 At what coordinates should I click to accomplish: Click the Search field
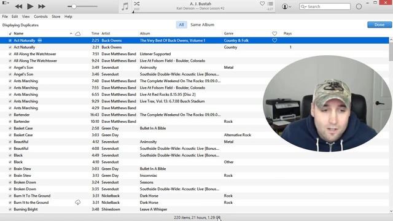tap(325, 7)
